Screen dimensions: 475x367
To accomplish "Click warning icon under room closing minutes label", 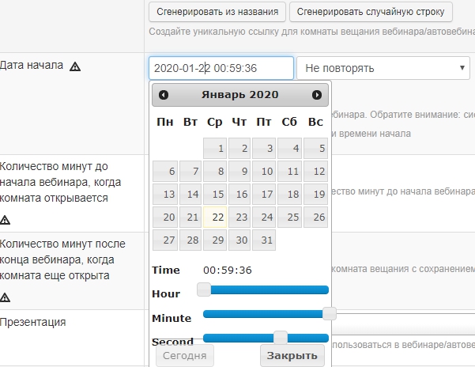I will tap(6, 297).
